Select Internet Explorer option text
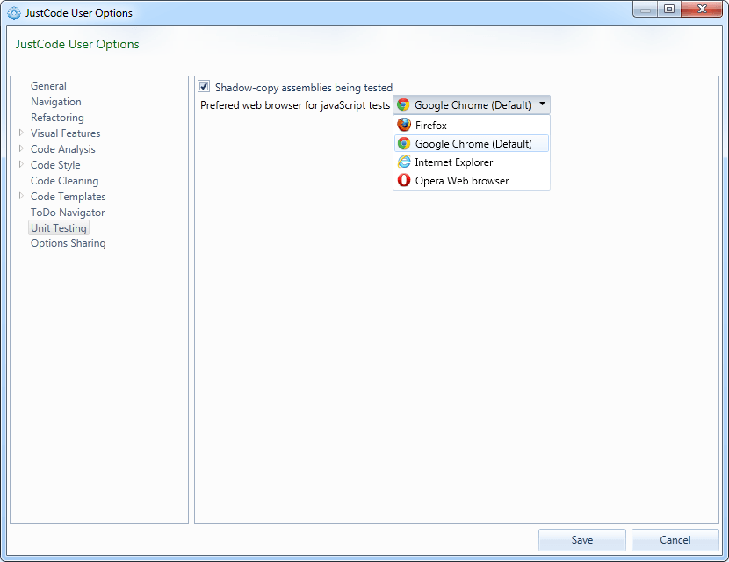Image resolution: width=729 pixels, height=562 pixels. point(454,162)
